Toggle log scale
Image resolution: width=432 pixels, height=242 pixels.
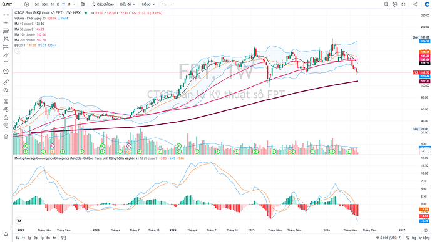(x=414, y=238)
